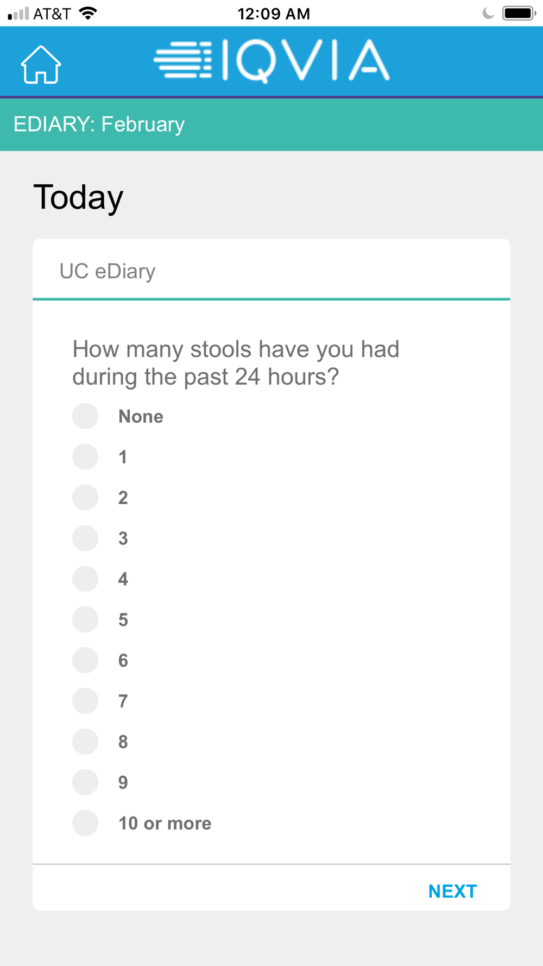The image size is (543, 966).
Task: Tap the Home icon in the header
Action: (x=41, y=65)
